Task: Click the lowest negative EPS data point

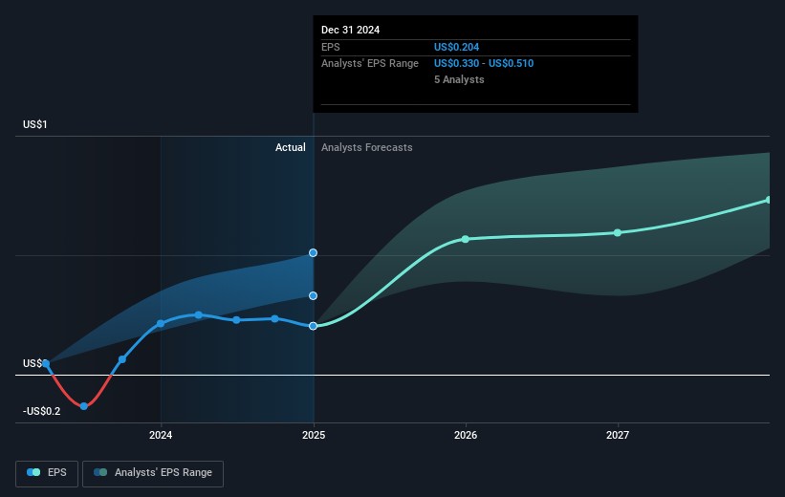Action: coord(84,406)
